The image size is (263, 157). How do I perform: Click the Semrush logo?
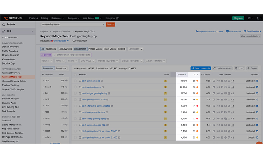(14, 18)
